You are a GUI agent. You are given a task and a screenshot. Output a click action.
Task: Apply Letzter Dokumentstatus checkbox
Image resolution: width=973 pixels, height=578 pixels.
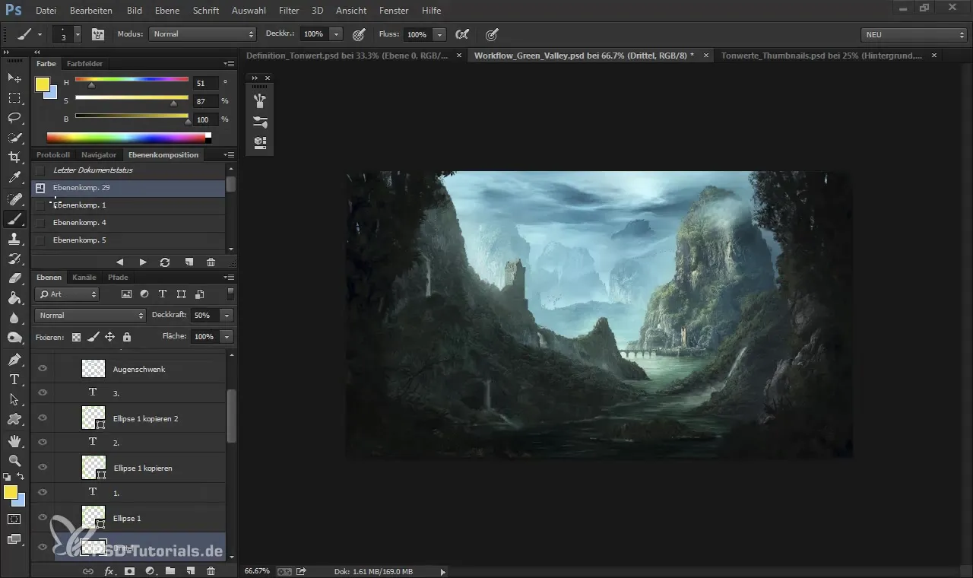click(x=40, y=170)
